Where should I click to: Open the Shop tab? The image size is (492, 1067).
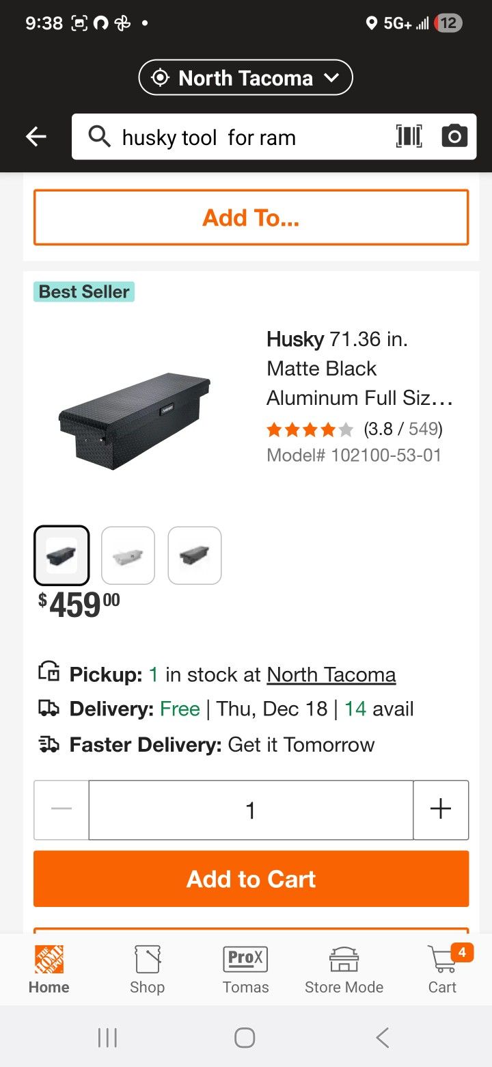click(148, 969)
